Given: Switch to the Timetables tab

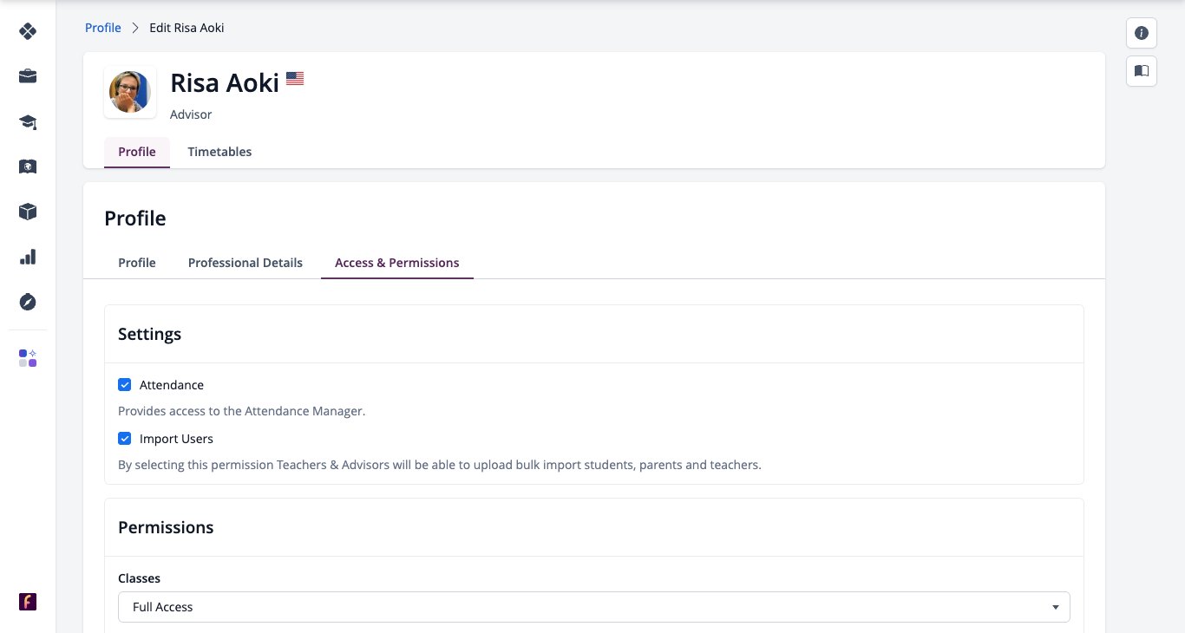Looking at the screenshot, I should 219,152.
